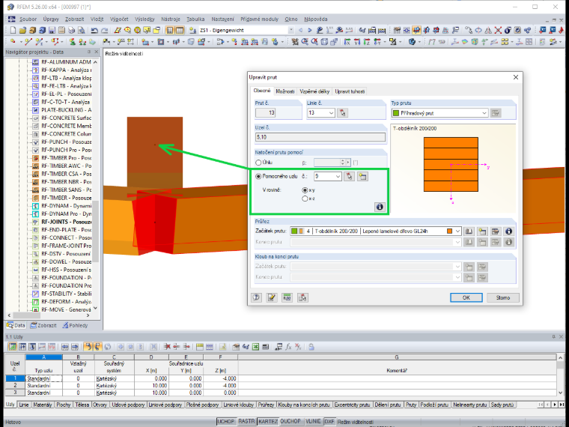Create a new cross-section for Začátek prutu
This screenshot has width=569, height=427.
[482, 231]
